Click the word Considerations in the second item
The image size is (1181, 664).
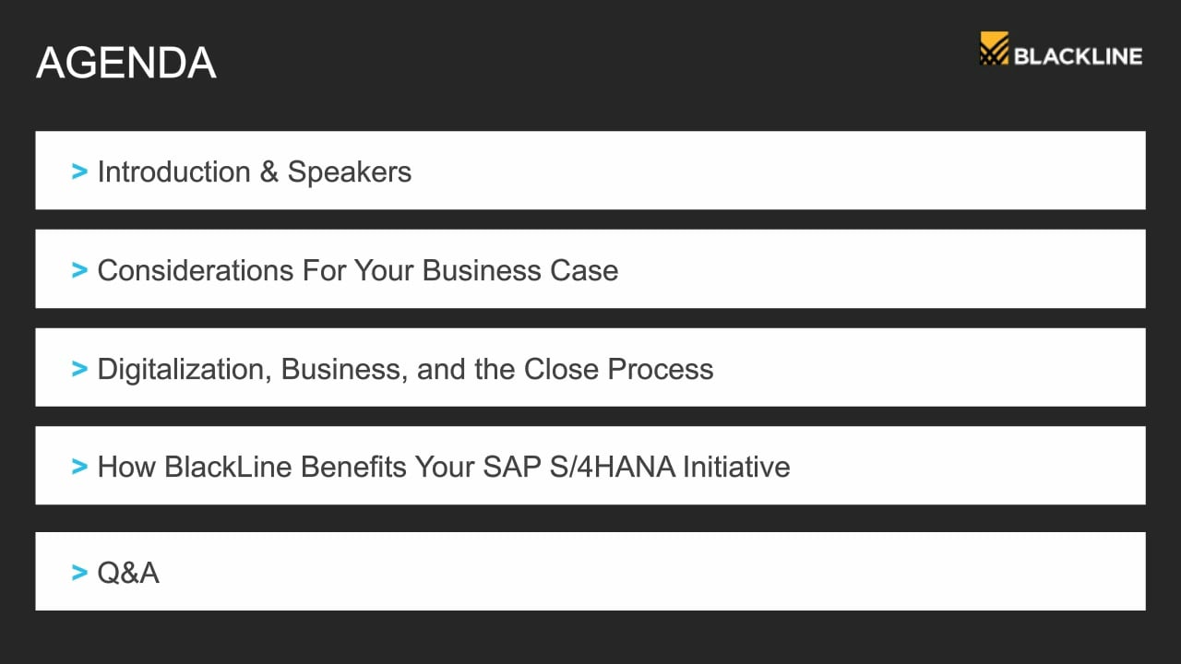196,270
